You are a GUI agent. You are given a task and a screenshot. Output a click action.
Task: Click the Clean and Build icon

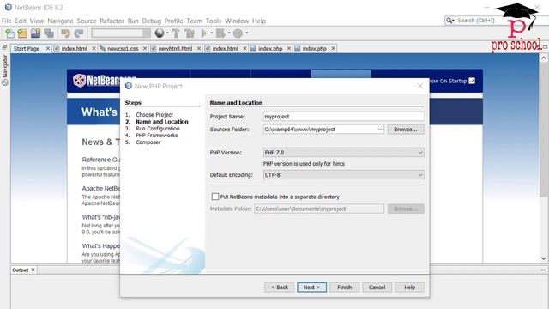[190, 33]
